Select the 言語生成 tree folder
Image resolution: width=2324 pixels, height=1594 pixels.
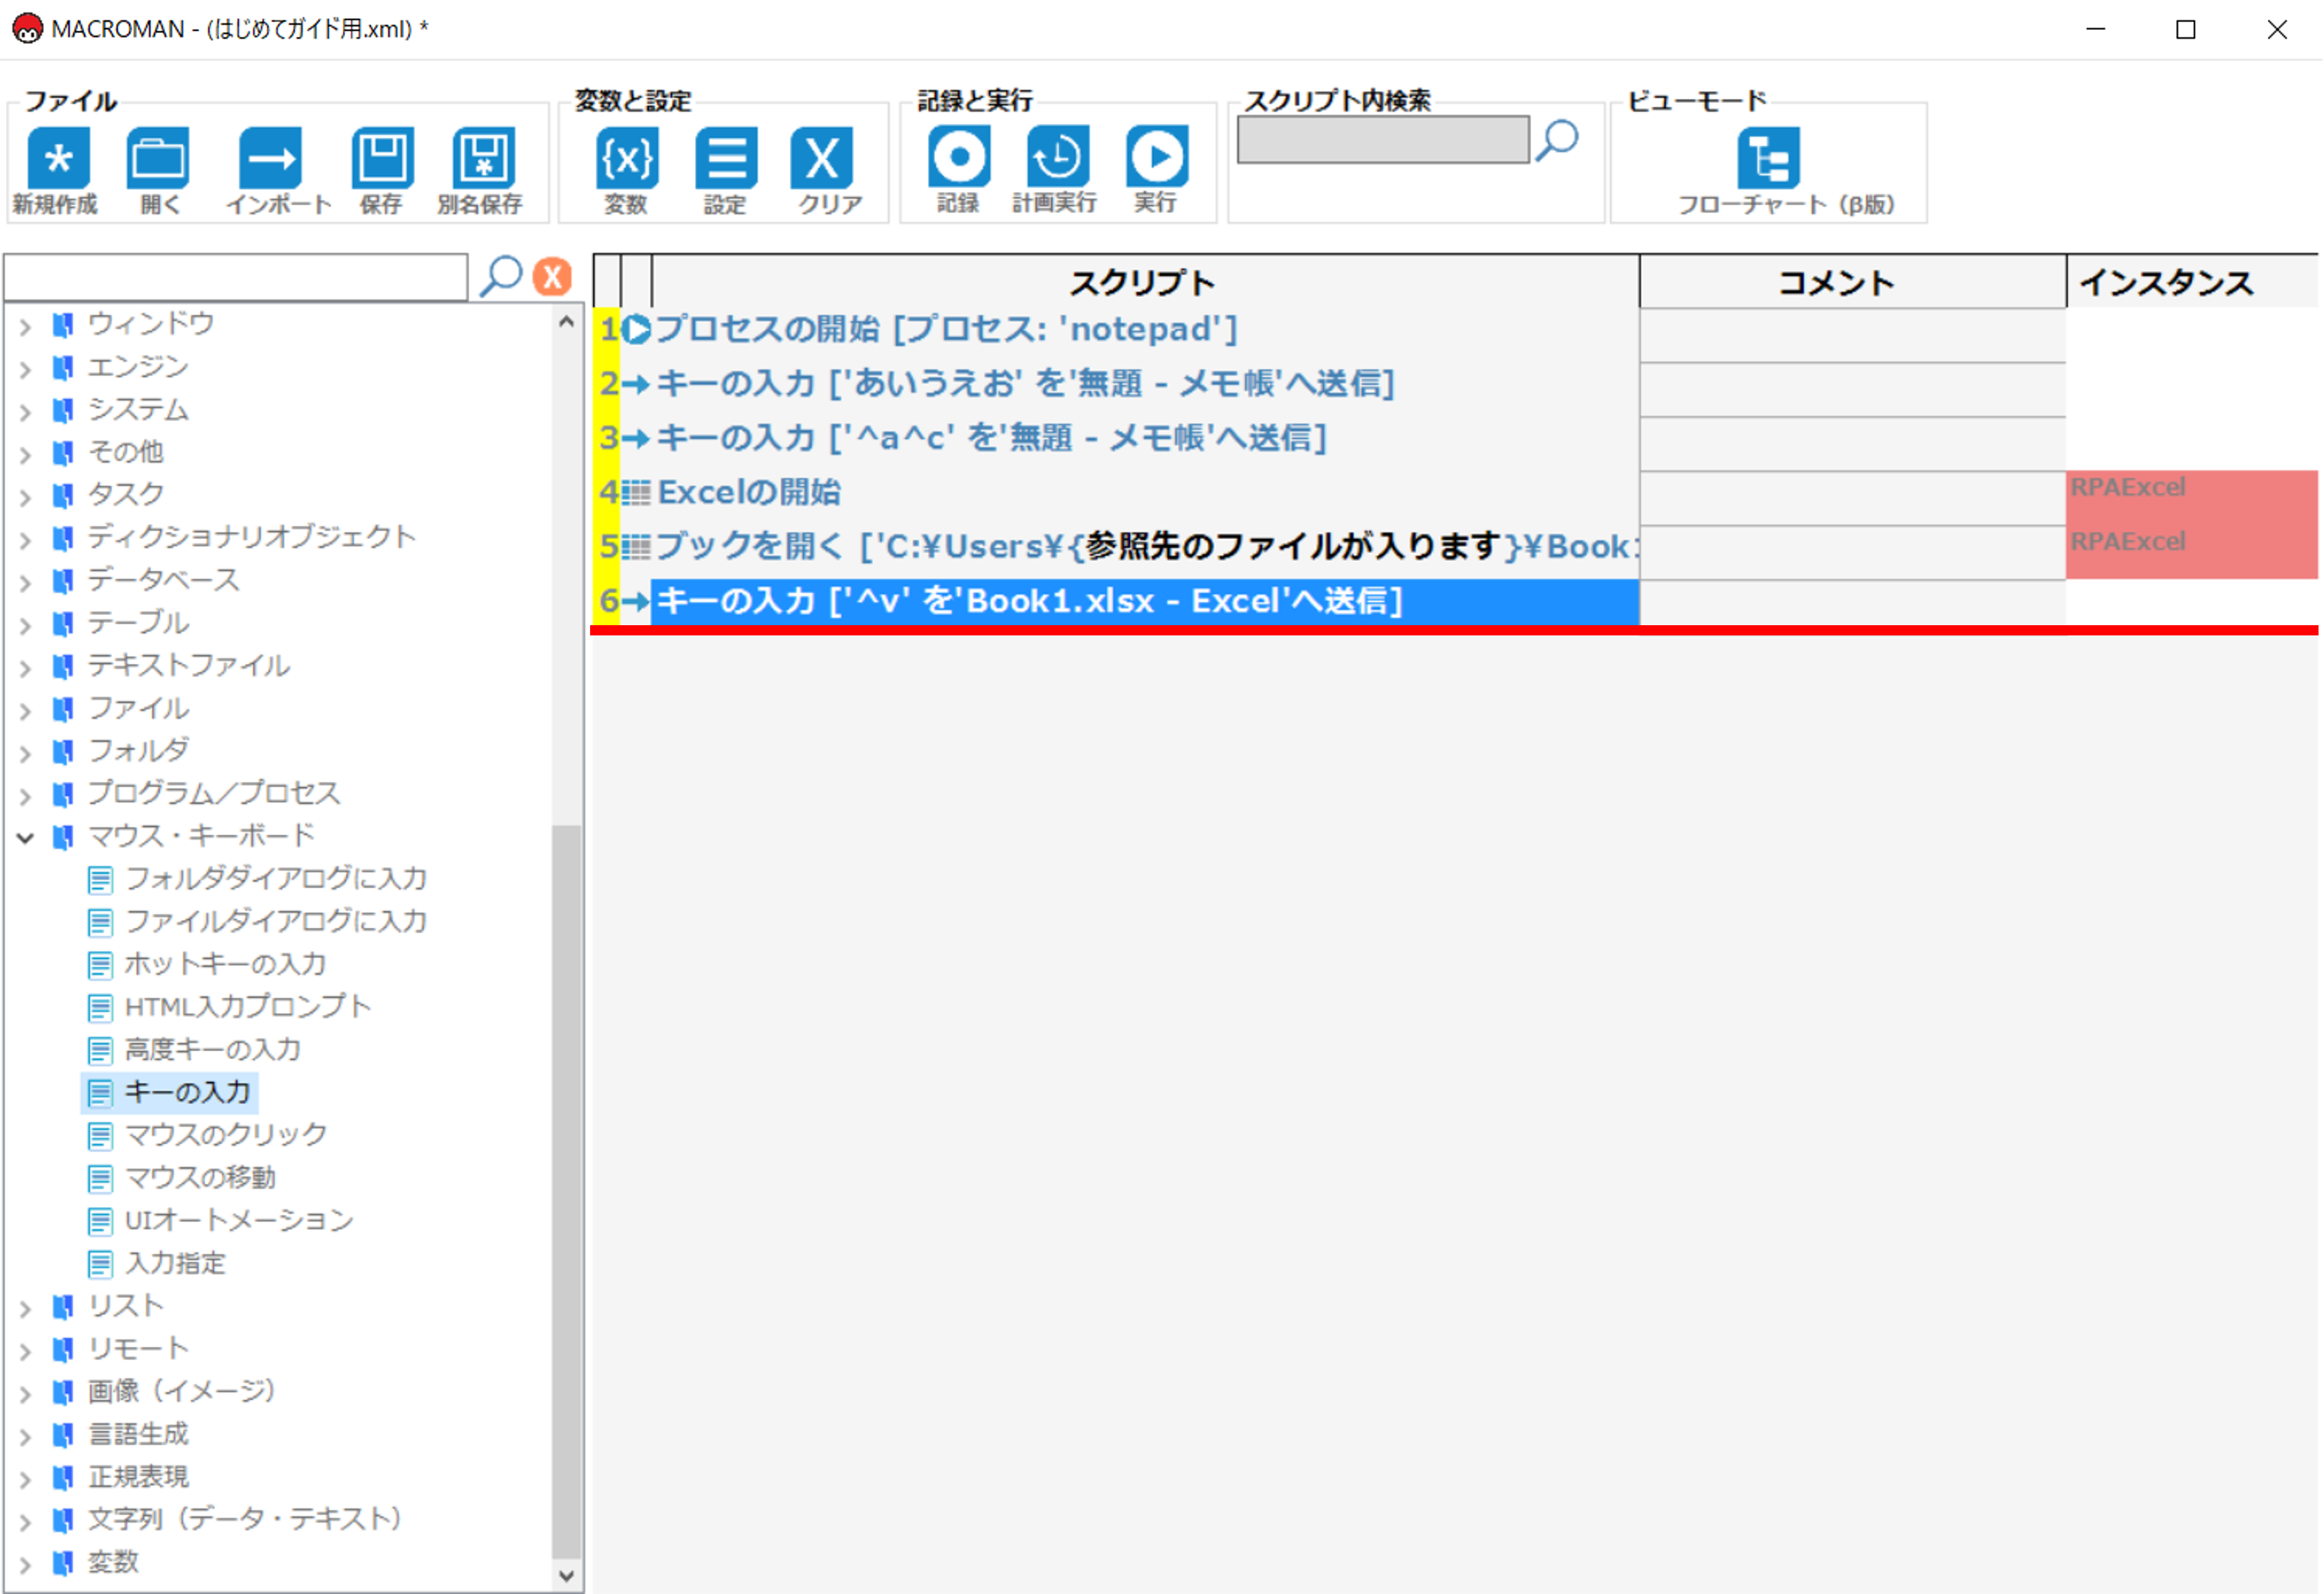tap(138, 1435)
